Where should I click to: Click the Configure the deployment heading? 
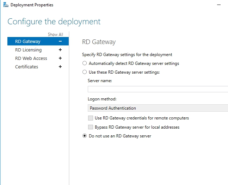pos(54,21)
